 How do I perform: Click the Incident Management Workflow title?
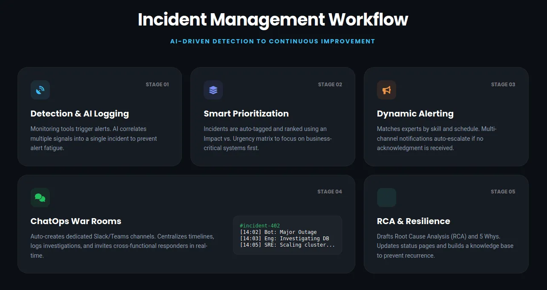click(273, 20)
